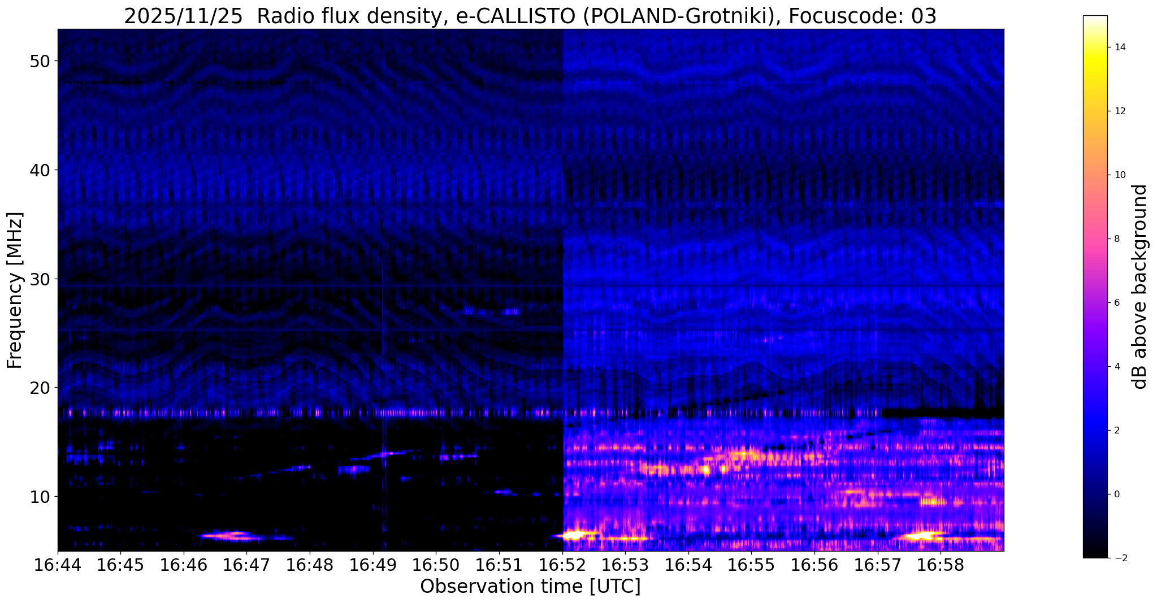The width and height of the screenshot is (1157, 603).
Task: Select the 16:57 time tick label
Action: [x=878, y=565]
